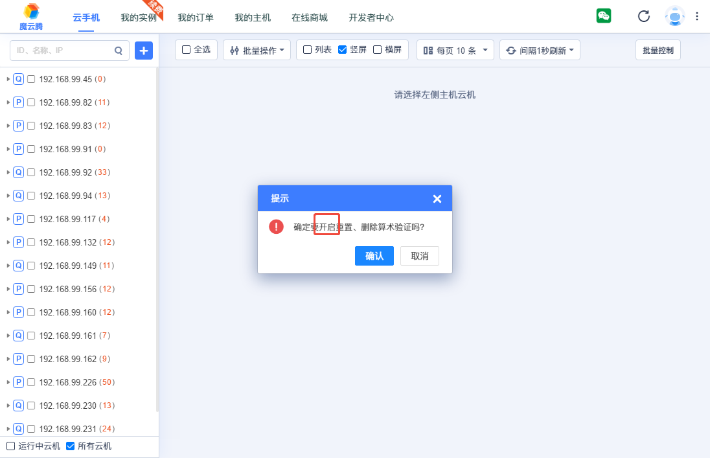Click the ID, name, IP search field
The height and width of the screenshot is (458, 710).
tap(63, 50)
